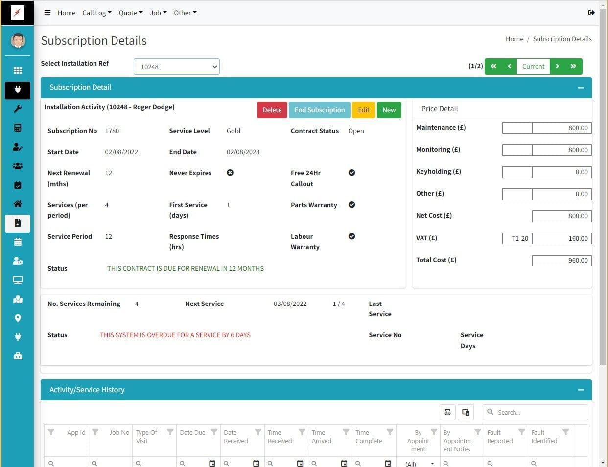Collapse the Activity/Service History panel
This screenshot has width=608, height=467.
tap(581, 390)
